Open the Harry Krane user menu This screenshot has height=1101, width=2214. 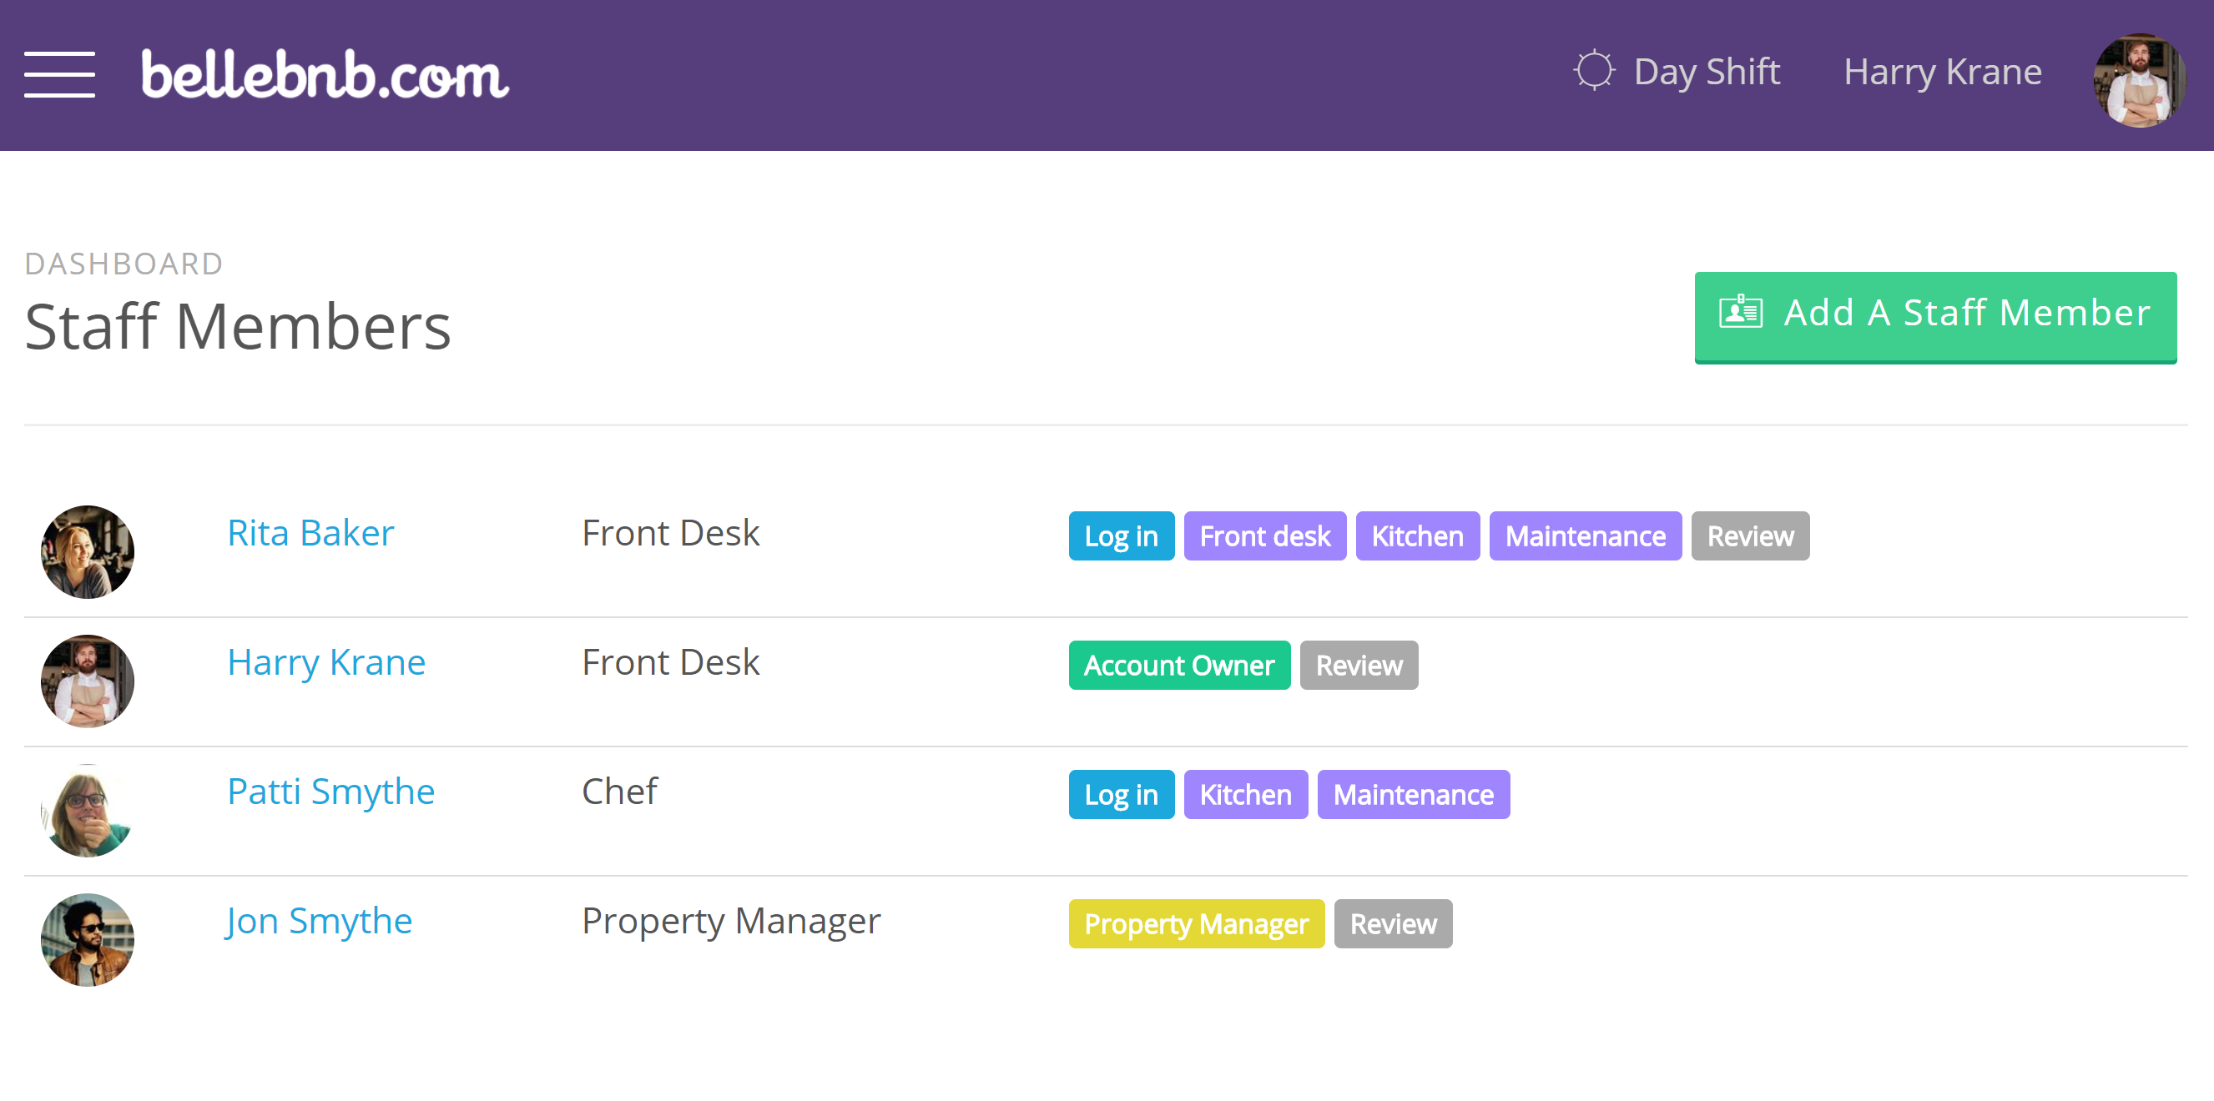[1942, 71]
